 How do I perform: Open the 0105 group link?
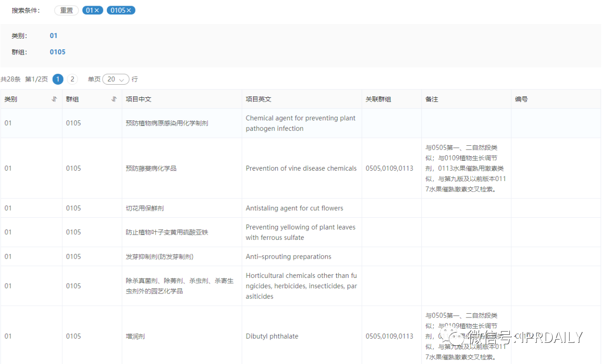tap(57, 52)
